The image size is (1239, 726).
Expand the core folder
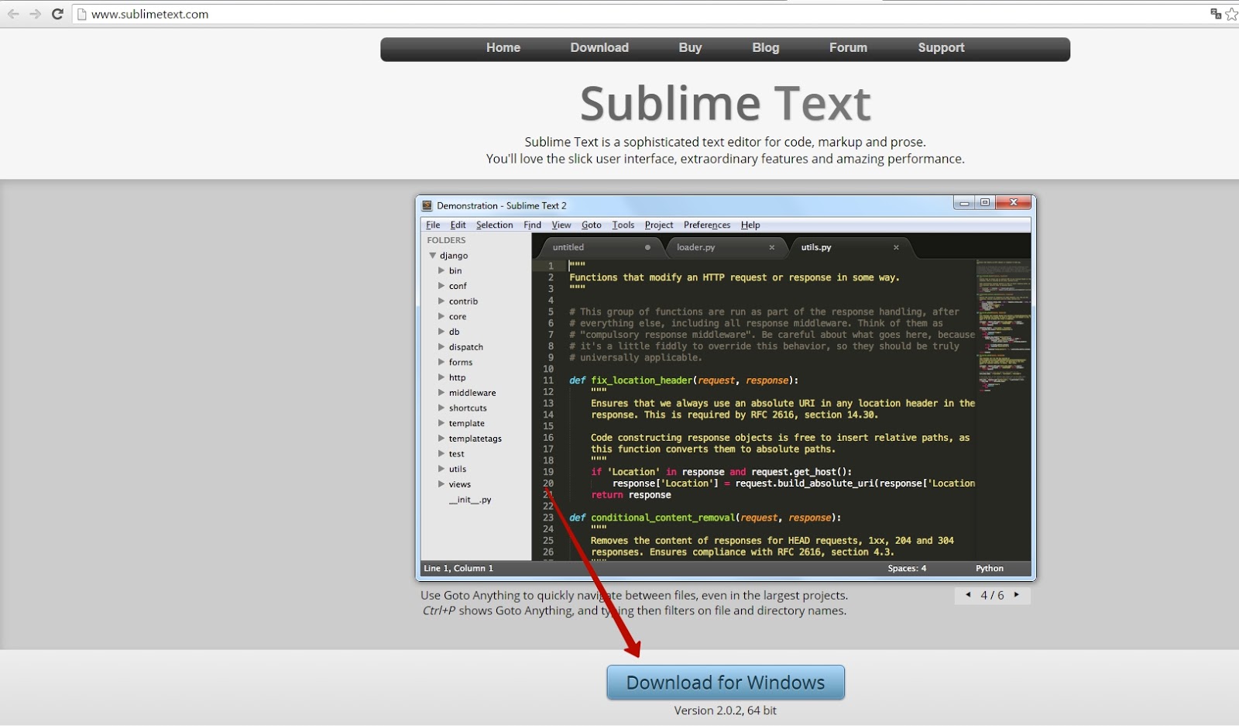point(441,316)
